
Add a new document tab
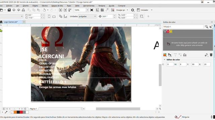[x=24, y=22]
